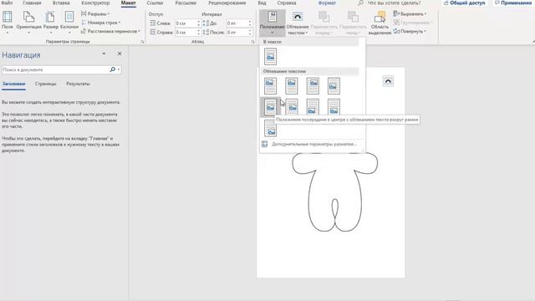This screenshot has width=535, height=301.
Task: Close the Навигация pane
Action: coord(120,54)
